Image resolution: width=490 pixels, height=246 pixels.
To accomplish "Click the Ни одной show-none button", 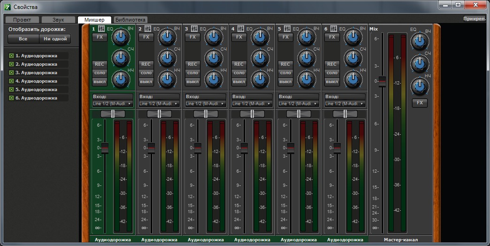I will (55, 39).
